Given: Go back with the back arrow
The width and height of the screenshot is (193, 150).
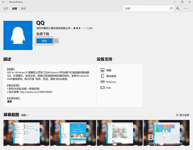Looking at the screenshot, I should point(3,2).
